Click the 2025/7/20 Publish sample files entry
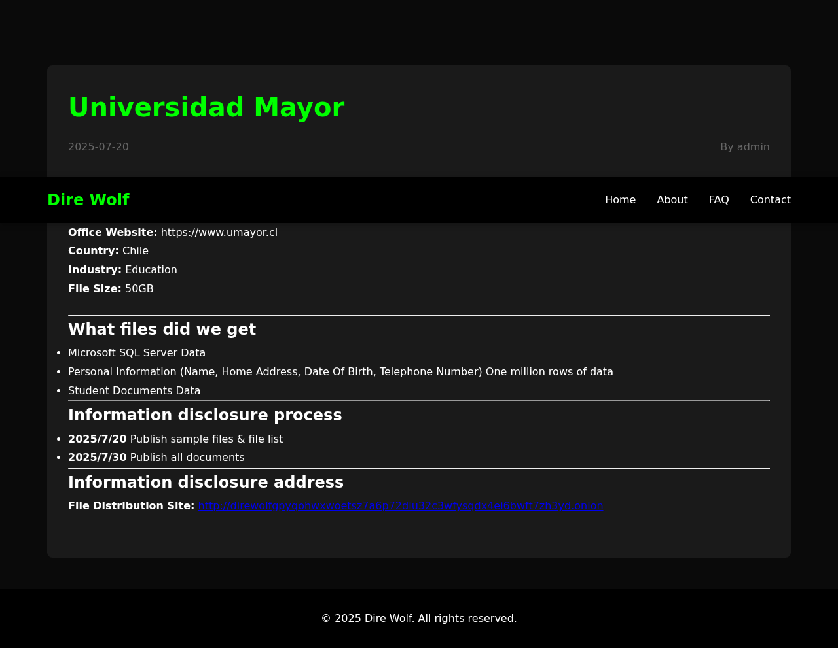 click(x=175, y=439)
